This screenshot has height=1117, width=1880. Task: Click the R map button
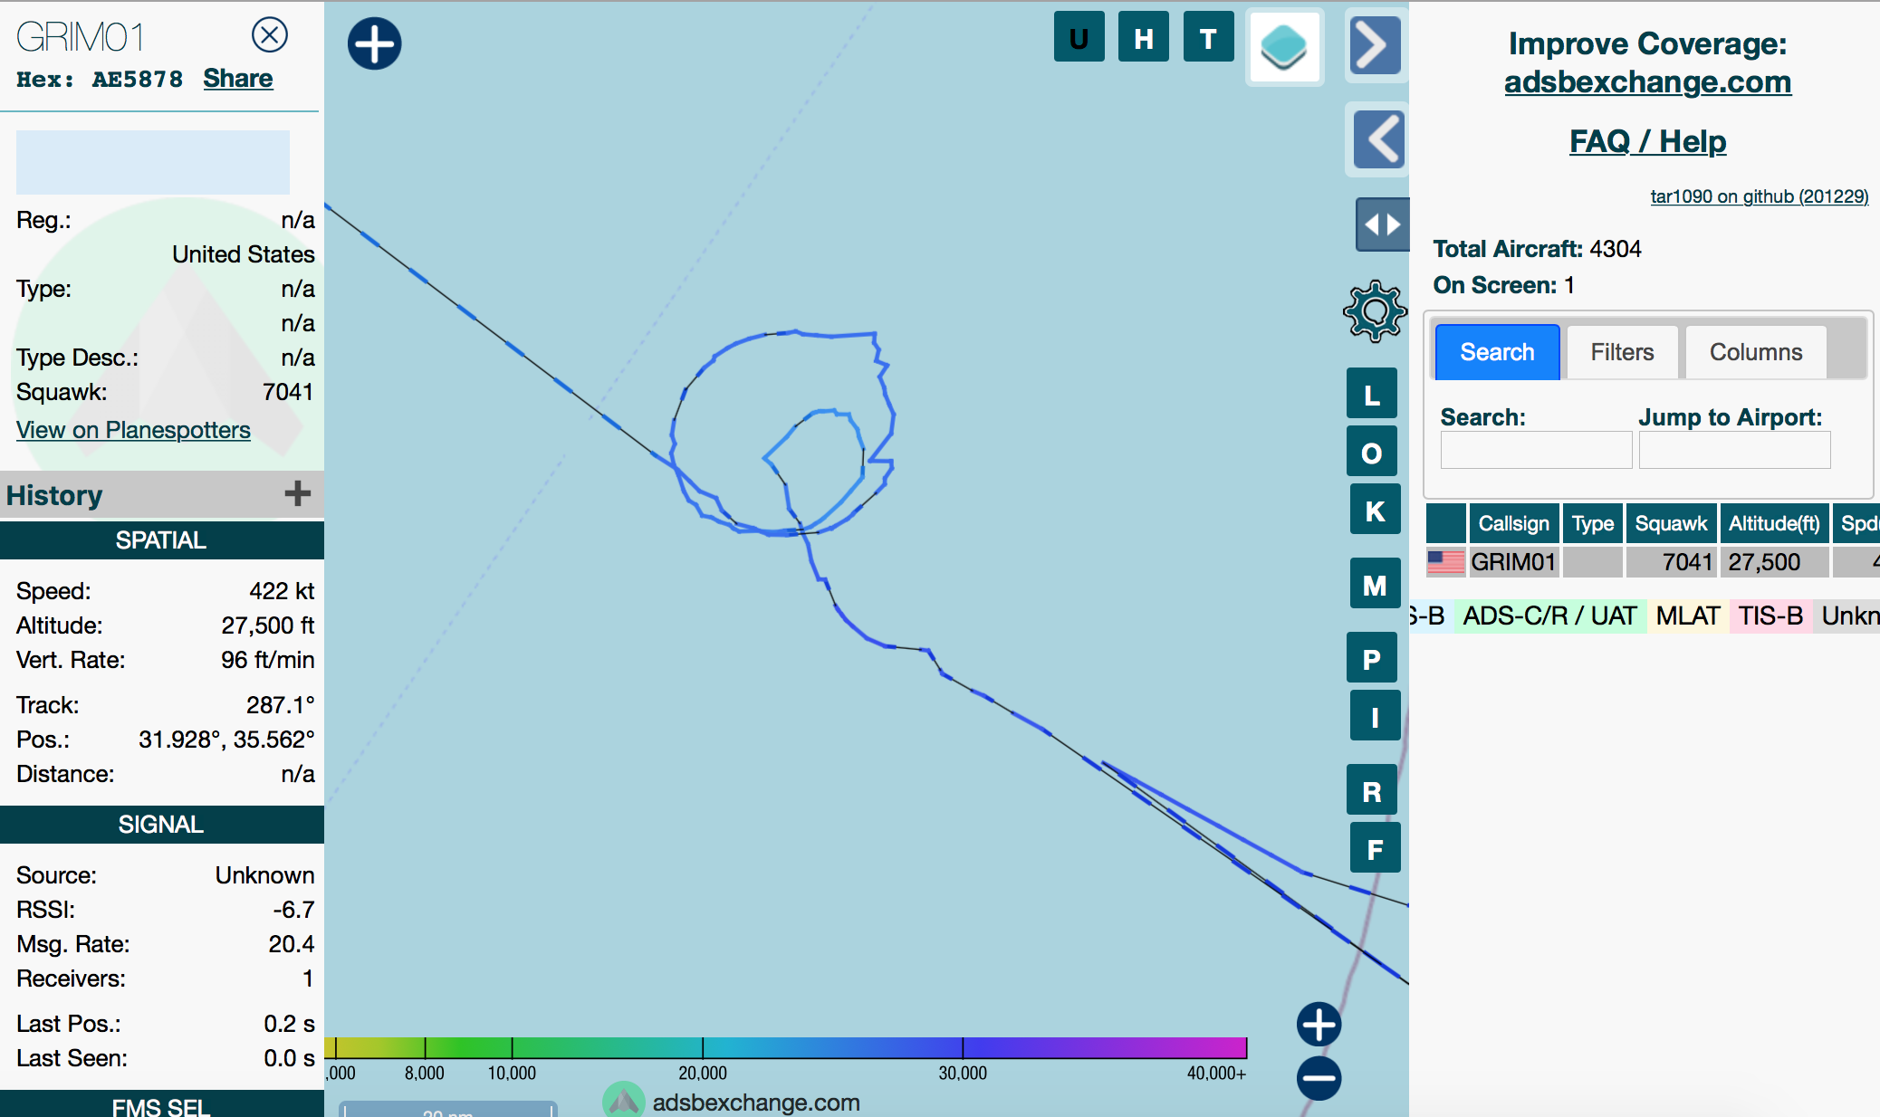coord(1372,790)
